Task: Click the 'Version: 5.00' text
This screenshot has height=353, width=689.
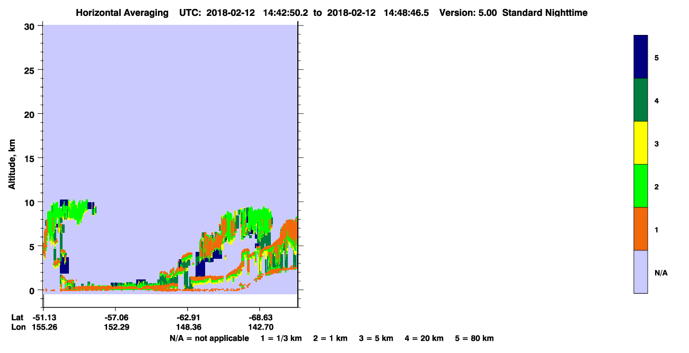Action: [x=468, y=13]
